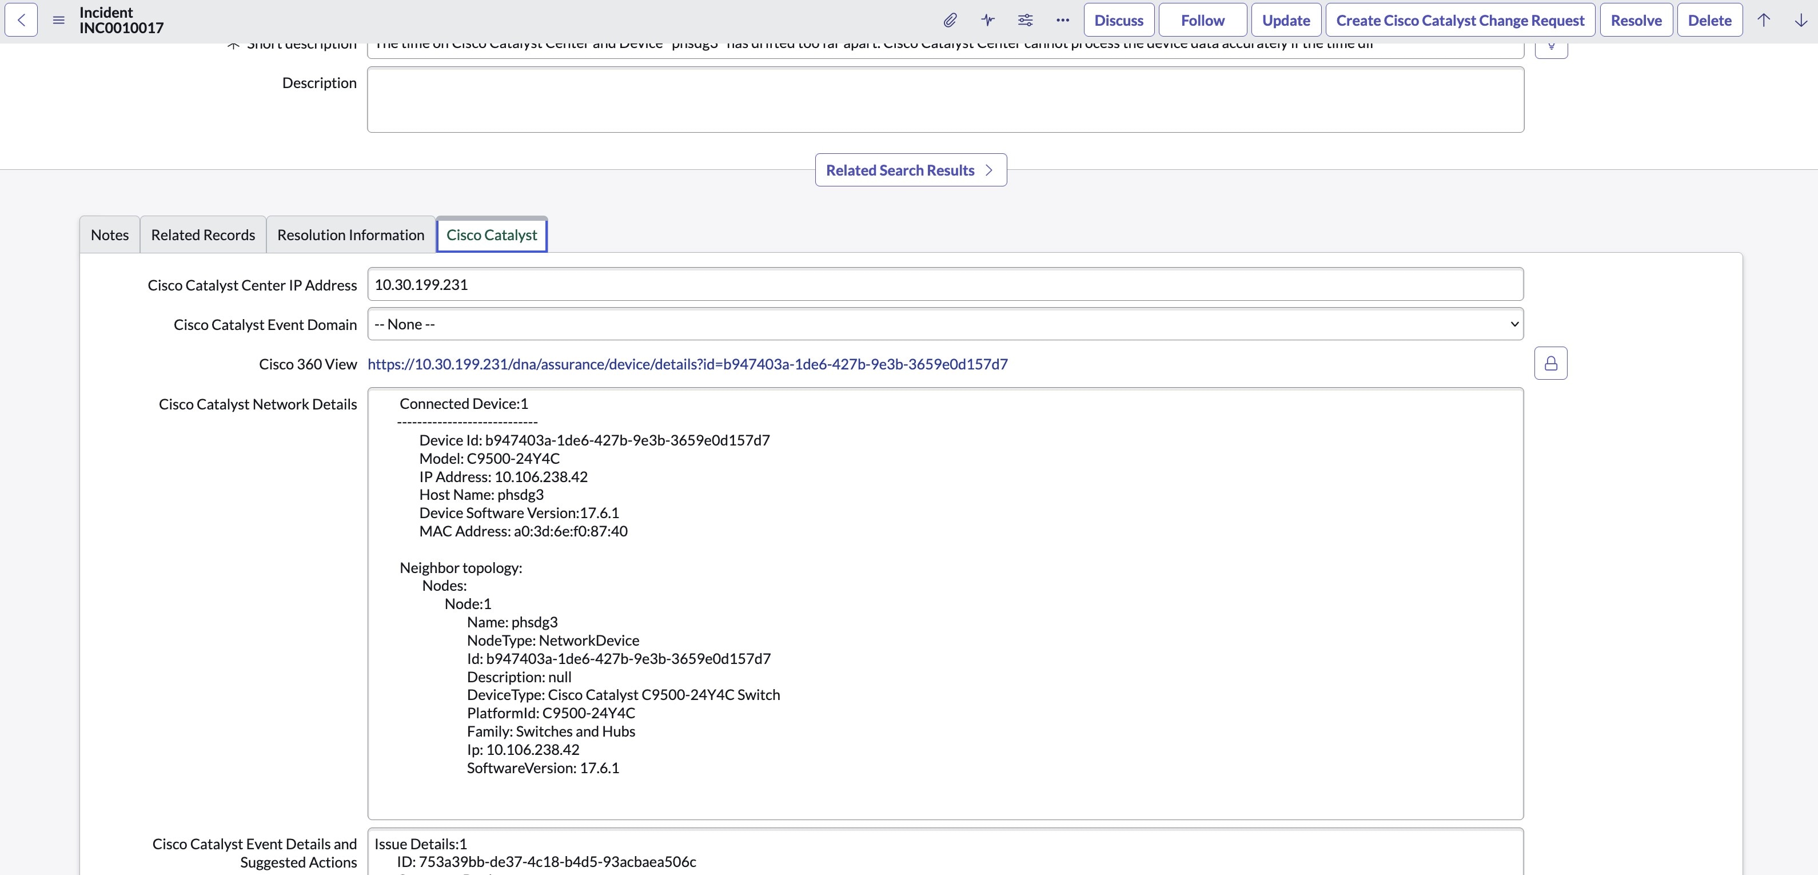1818x875 pixels.
Task: Select the Cisco Catalyst tab
Action: 492,235
